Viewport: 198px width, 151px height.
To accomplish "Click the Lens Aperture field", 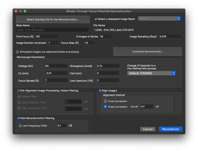I will (108, 80).
